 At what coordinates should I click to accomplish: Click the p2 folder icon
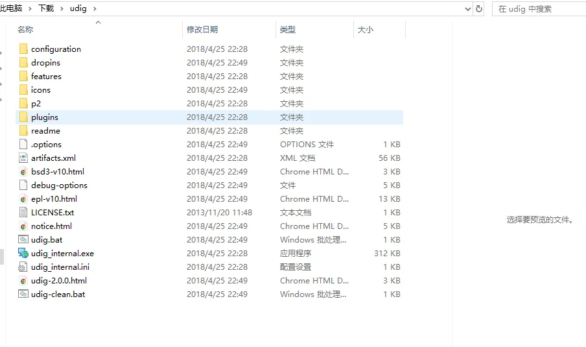pyautogui.click(x=23, y=104)
